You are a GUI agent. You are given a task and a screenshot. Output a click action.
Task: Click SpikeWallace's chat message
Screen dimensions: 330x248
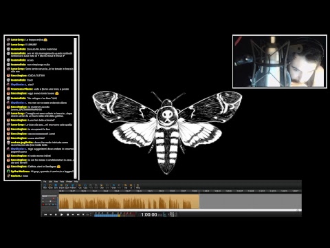tap(40, 172)
